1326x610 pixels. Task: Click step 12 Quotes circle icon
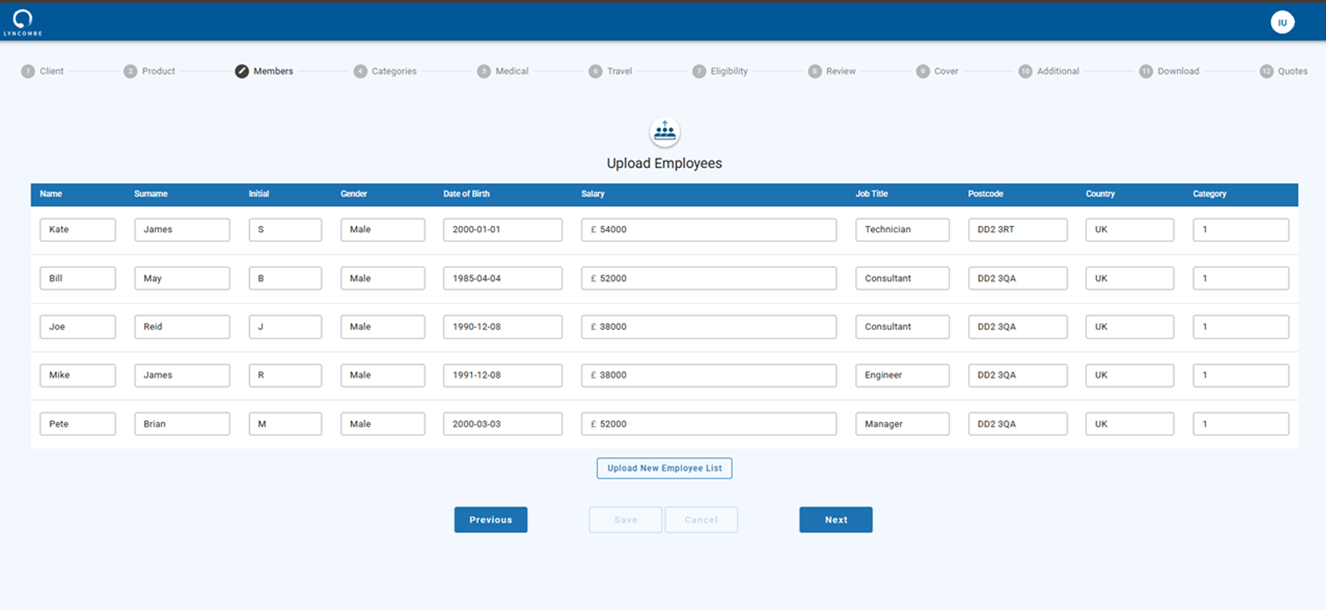(x=1266, y=71)
